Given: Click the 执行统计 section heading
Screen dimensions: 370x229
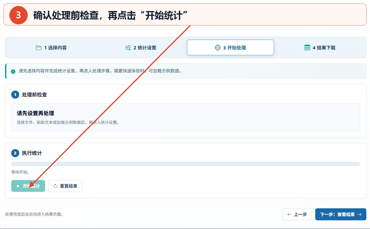Looking at the screenshot, I should pyautogui.click(x=32, y=153).
